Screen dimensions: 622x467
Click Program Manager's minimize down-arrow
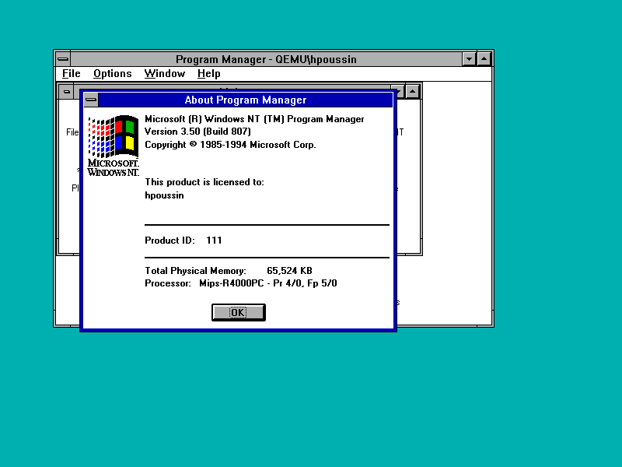pyautogui.click(x=470, y=58)
